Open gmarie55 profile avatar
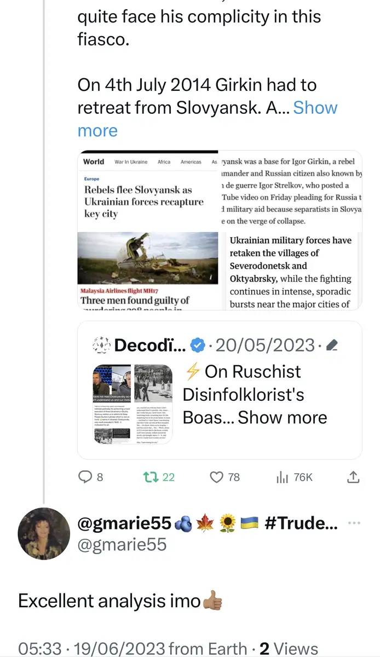Viewport: 380px width, 657px height. pyautogui.click(x=44, y=534)
